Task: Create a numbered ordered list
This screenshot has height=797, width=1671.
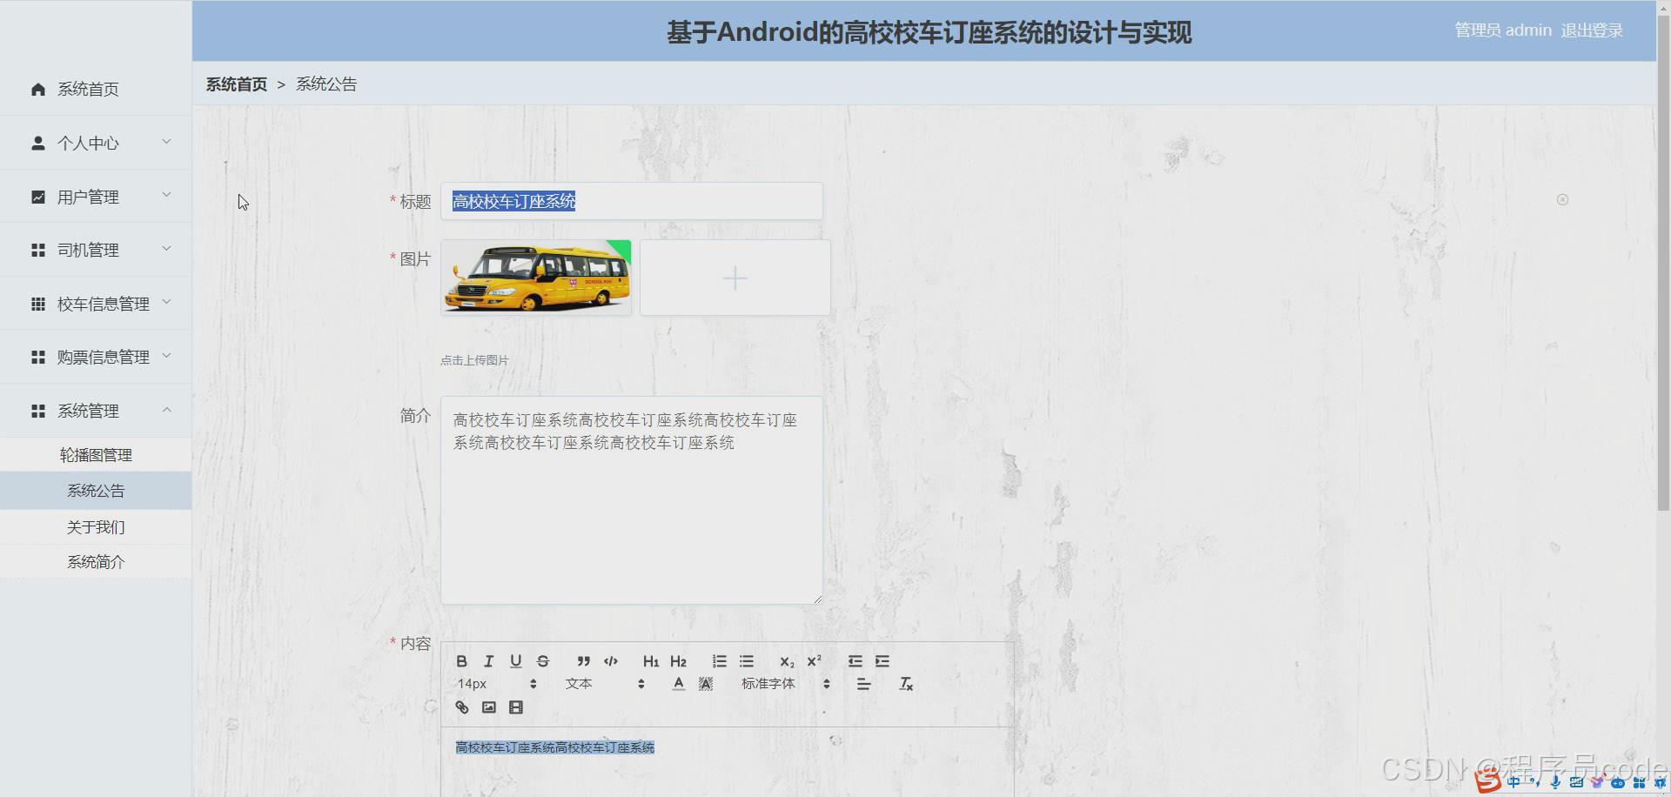Action: (719, 661)
